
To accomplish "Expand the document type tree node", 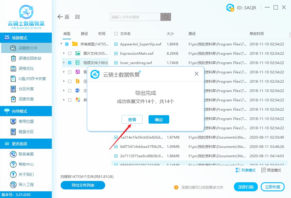I will (64, 91).
